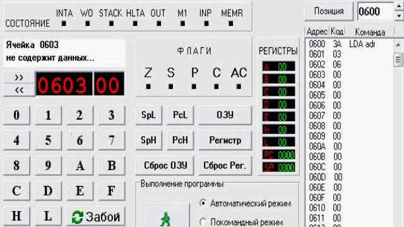404x227 pixels.
Task: Increase position with the up spinner arrow
Action: [399, 6]
